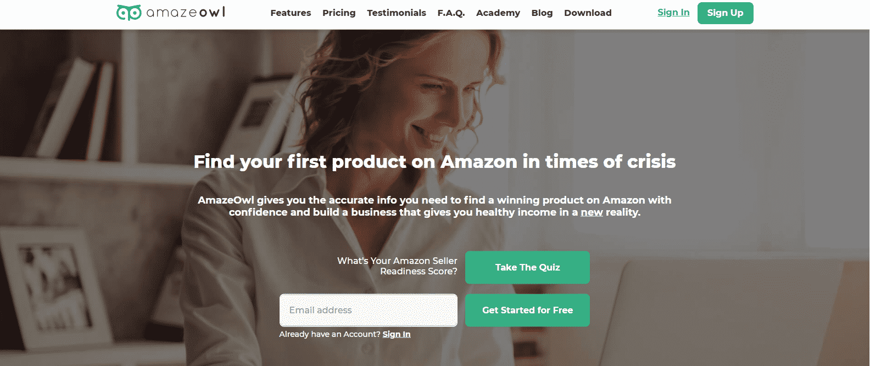Click the green owl logo icon
This screenshot has height=366, width=870.
coord(129,12)
